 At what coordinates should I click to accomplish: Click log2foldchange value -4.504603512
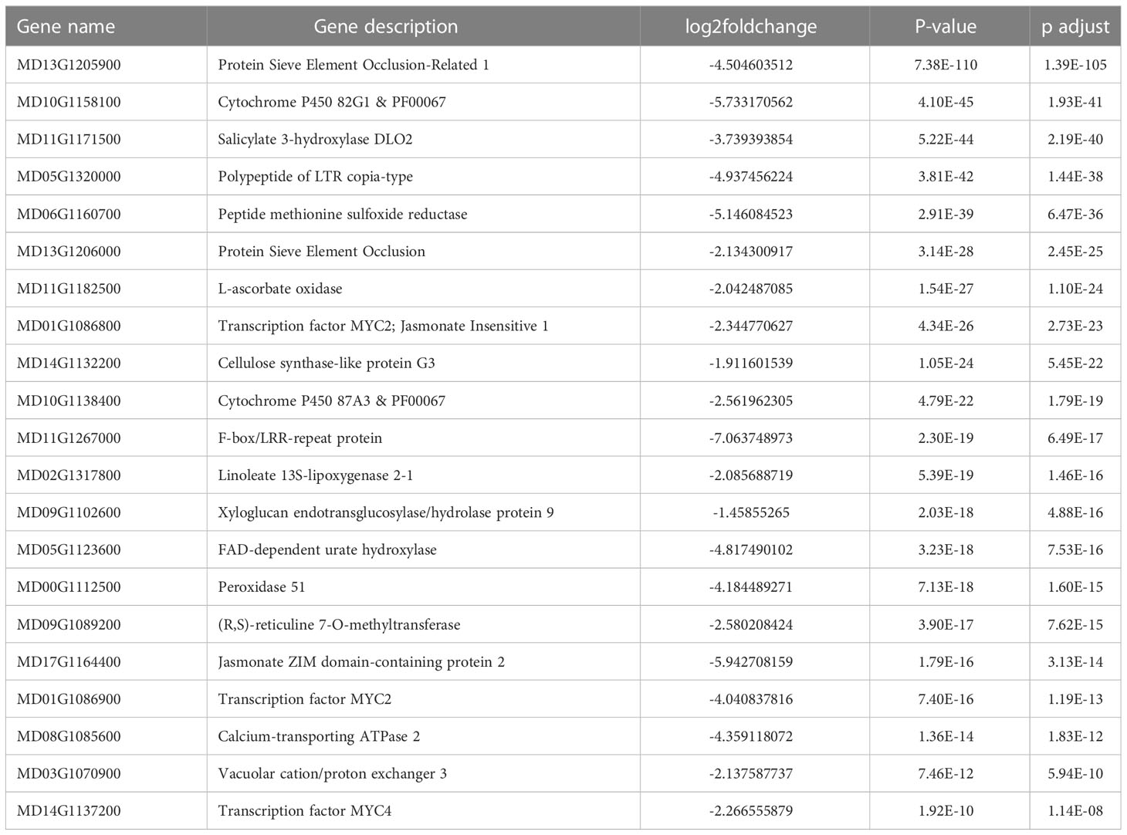pos(751,65)
